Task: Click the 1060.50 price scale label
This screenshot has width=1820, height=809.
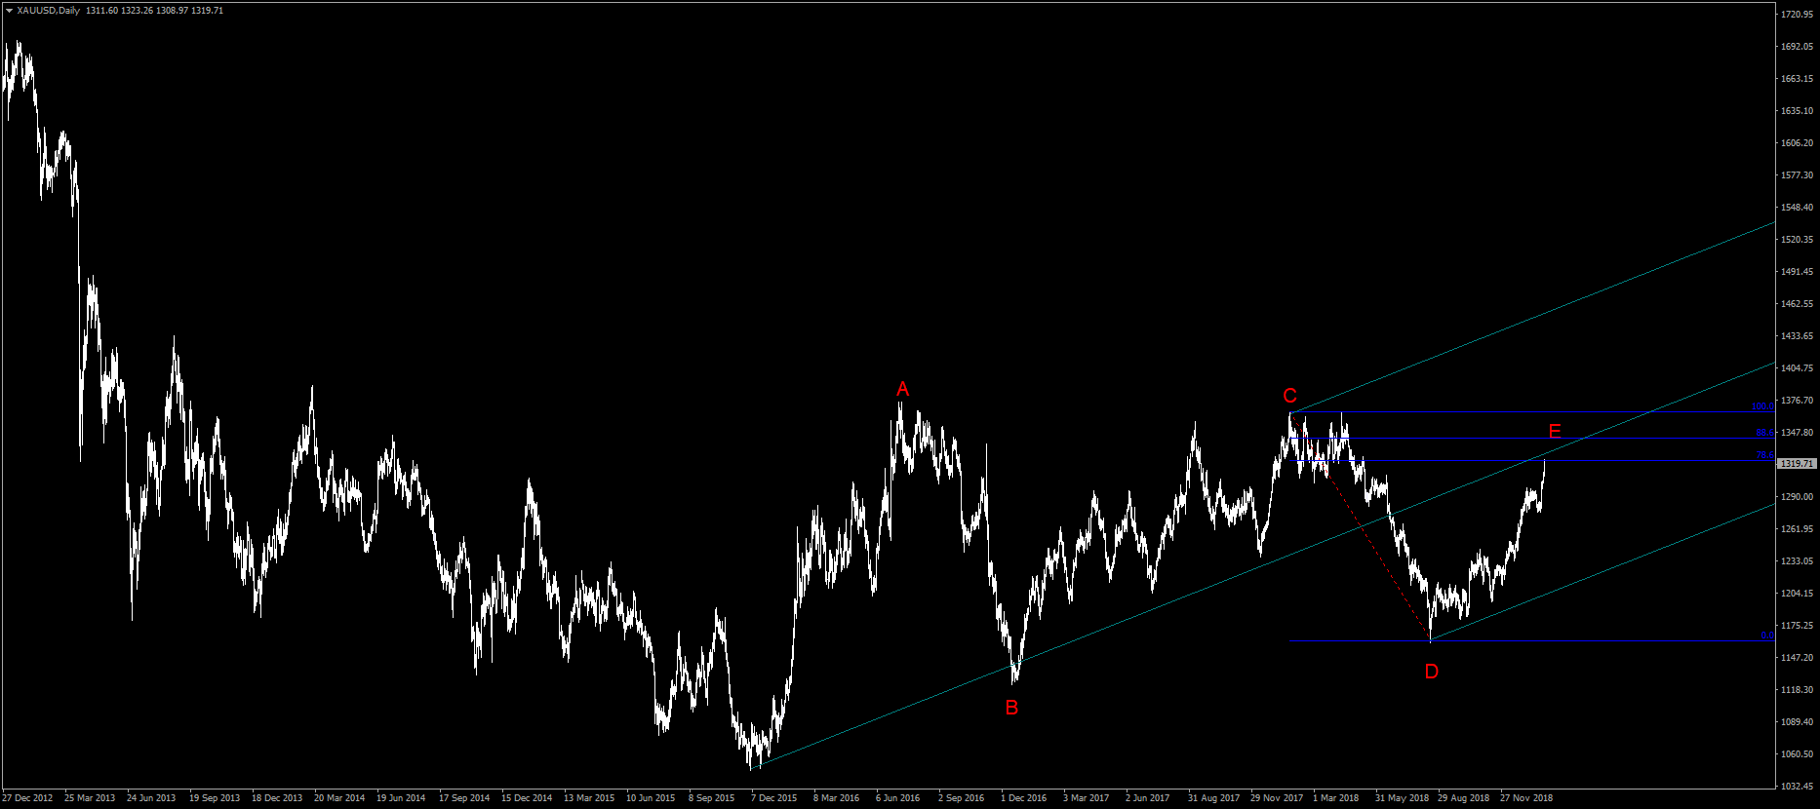Action: point(1797,754)
